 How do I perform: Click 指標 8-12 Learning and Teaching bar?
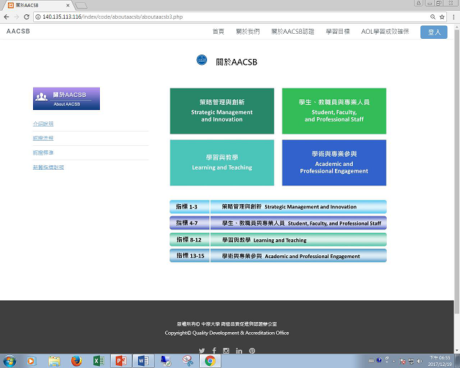[x=278, y=240]
